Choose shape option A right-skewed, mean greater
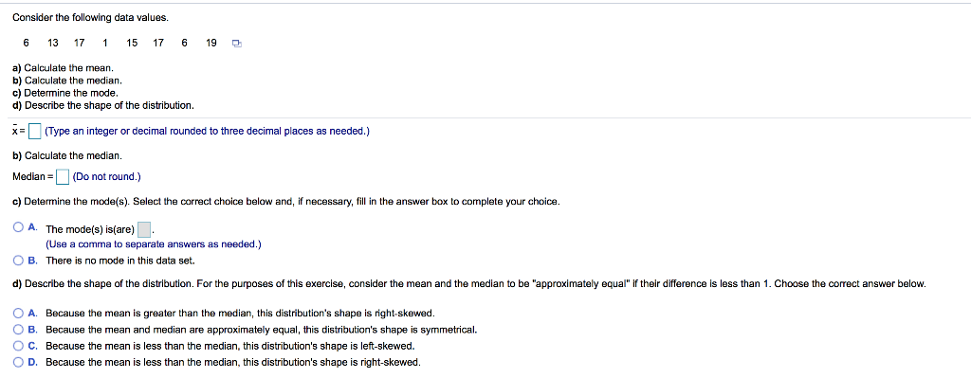 [19, 313]
